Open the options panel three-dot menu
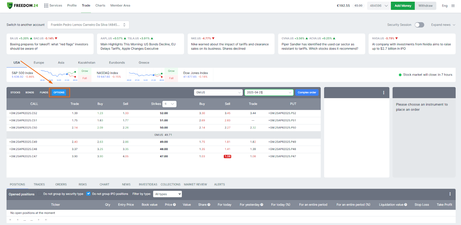The image size is (461, 225). tap(383, 93)
